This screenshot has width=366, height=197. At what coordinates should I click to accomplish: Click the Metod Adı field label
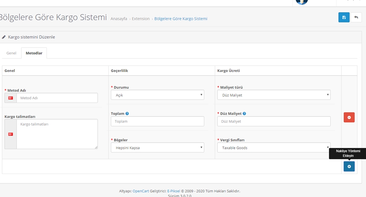pos(16,90)
